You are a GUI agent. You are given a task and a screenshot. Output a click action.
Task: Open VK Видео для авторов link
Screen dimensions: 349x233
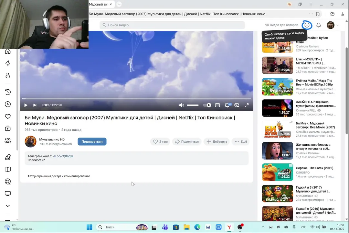coord(281,25)
